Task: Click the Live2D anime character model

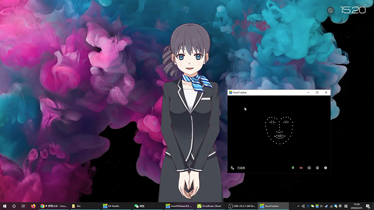Action: coord(190,113)
